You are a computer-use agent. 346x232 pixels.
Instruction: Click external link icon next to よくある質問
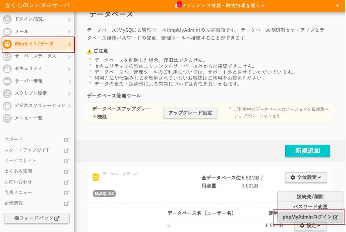point(67,172)
